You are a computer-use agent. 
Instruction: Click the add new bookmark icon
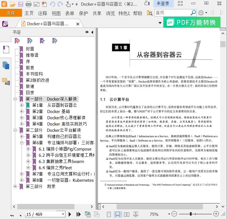click(30, 41)
